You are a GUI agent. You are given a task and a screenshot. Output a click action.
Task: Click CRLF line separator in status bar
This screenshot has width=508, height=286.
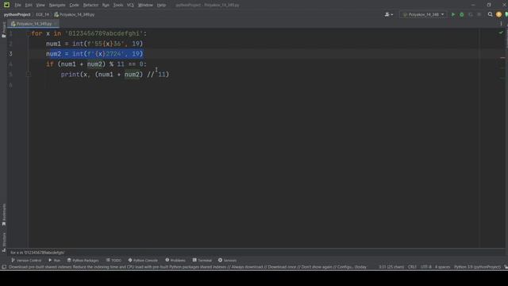point(412,267)
